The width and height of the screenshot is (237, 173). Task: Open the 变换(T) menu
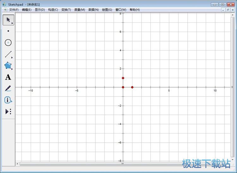tap(66, 10)
